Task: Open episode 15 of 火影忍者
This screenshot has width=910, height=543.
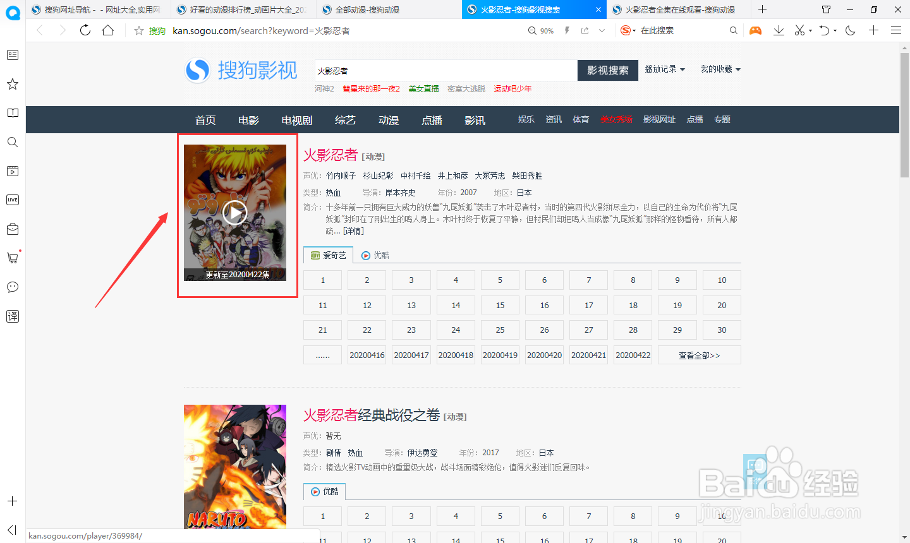Action: click(x=500, y=305)
